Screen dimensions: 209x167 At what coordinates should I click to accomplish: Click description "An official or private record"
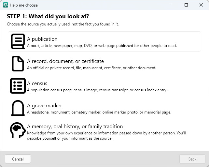coord(91,68)
